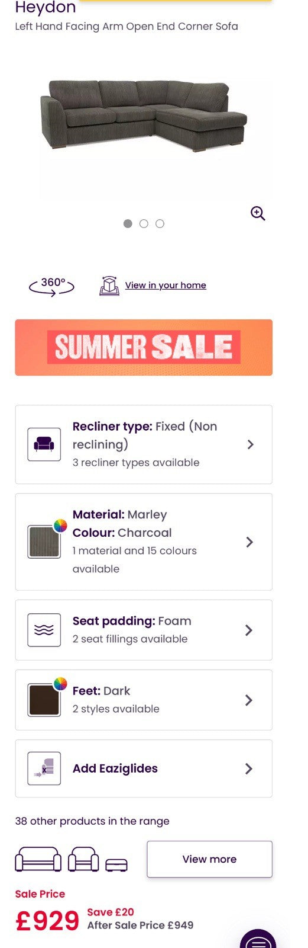Expand the Recliner type option chevron
The width and height of the screenshot is (308, 948).
(250, 444)
